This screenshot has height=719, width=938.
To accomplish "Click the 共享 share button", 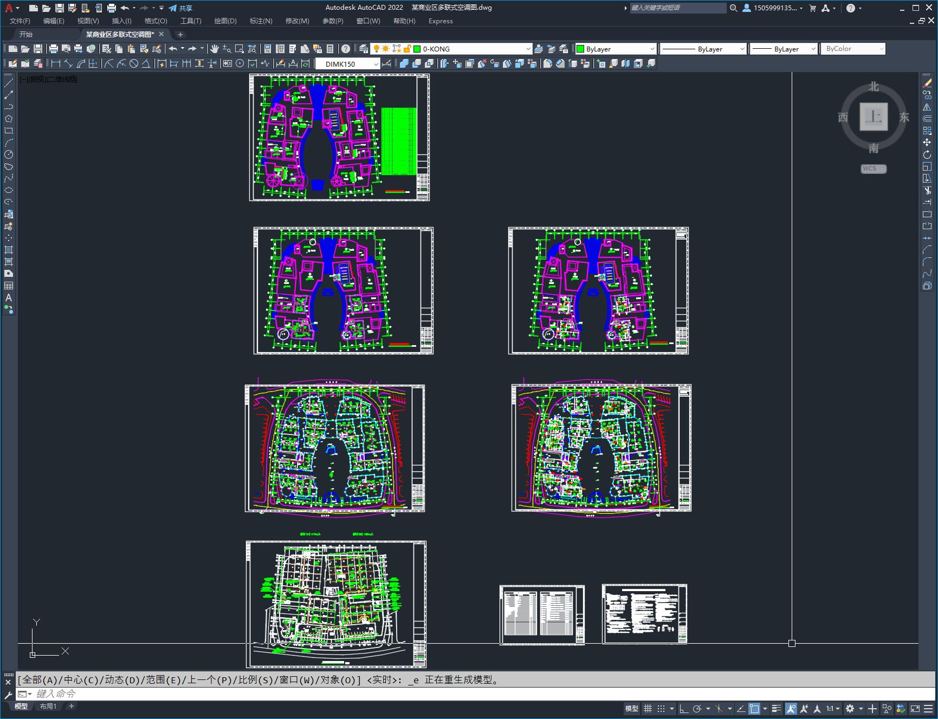I will pyautogui.click(x=181, y=8).
